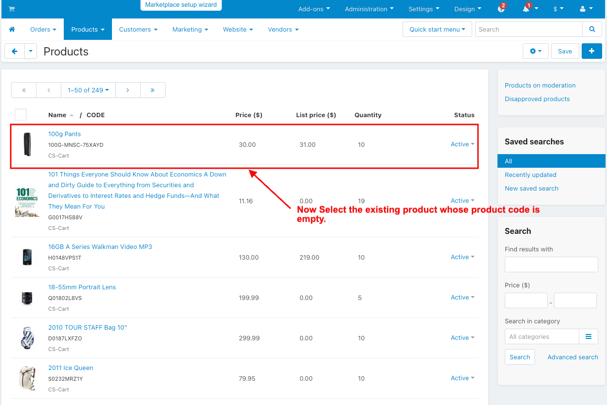The height and width of the screenshot is (405, 607).
Task: Open the category picker list icon
Action: (x=589, y=336)
